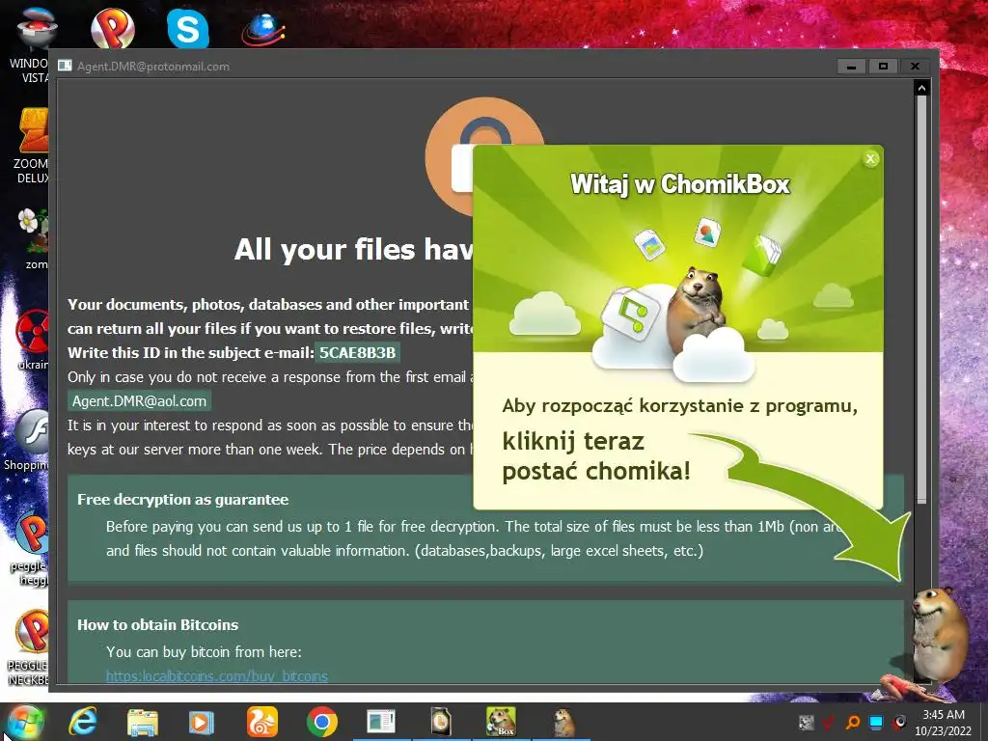Viewport: 988px width, 741px height.
Task: Open the globe browser desktop shortcut
Action: (x=263, y=30)
